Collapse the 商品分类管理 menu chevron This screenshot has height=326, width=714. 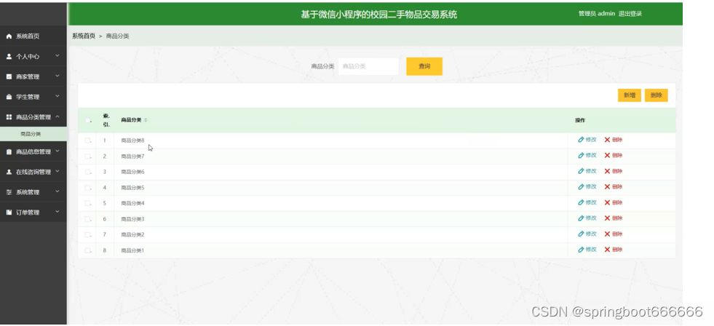[x=57, y=116]
